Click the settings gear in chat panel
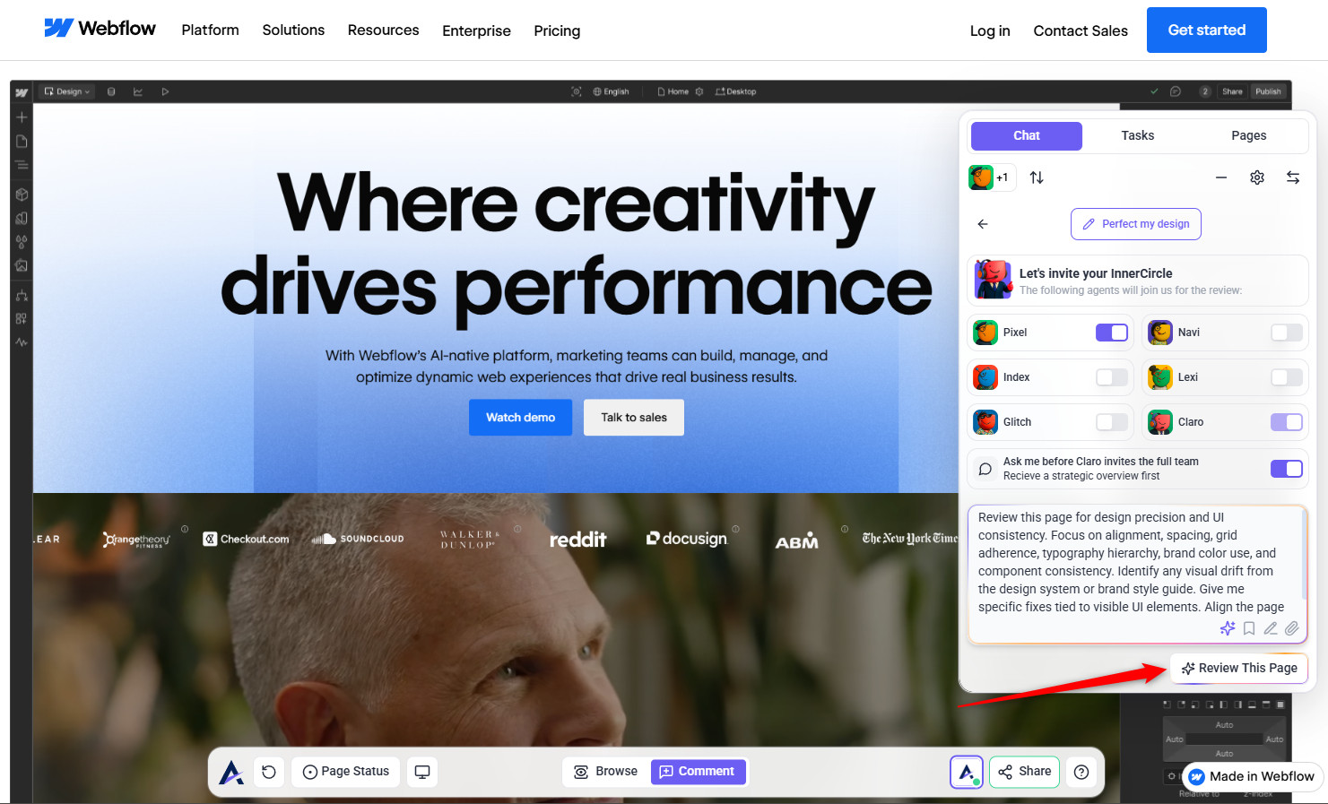Screen dimensions: 1328x804 click(x=1257, y=177)
